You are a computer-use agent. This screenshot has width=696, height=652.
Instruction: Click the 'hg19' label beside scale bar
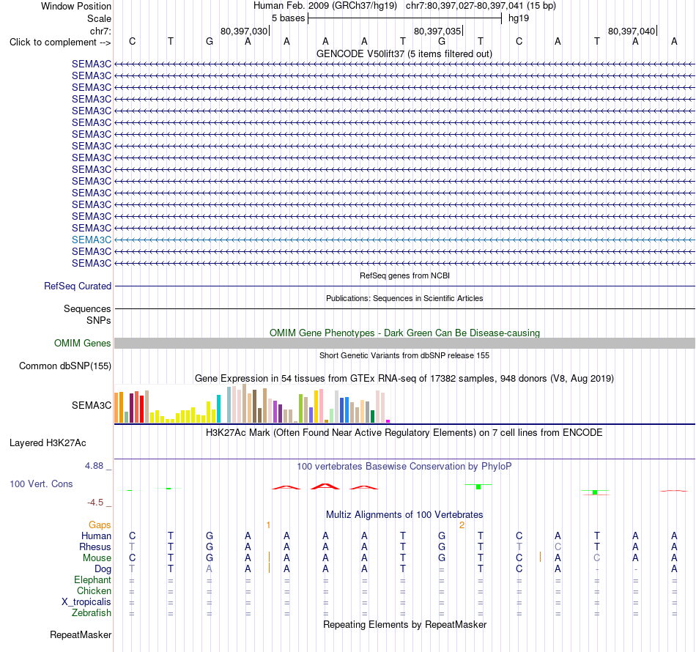[519, 18]
